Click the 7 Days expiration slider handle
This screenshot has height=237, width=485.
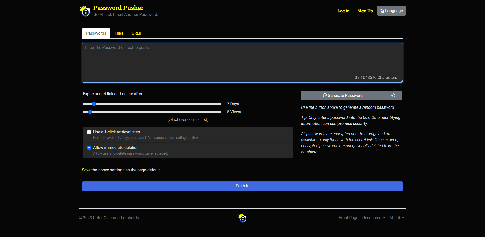point(94,104)
